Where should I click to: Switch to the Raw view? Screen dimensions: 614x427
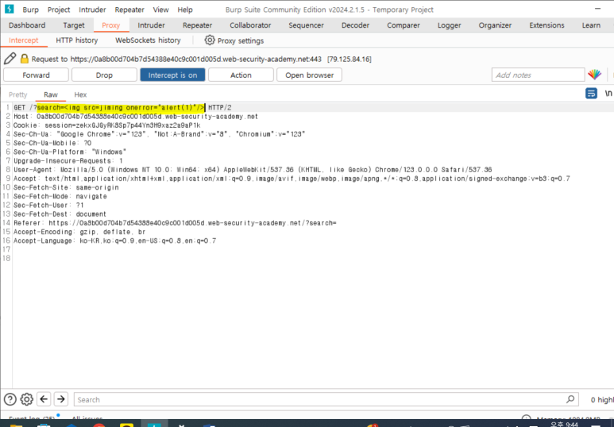click(x=51, y=94)
